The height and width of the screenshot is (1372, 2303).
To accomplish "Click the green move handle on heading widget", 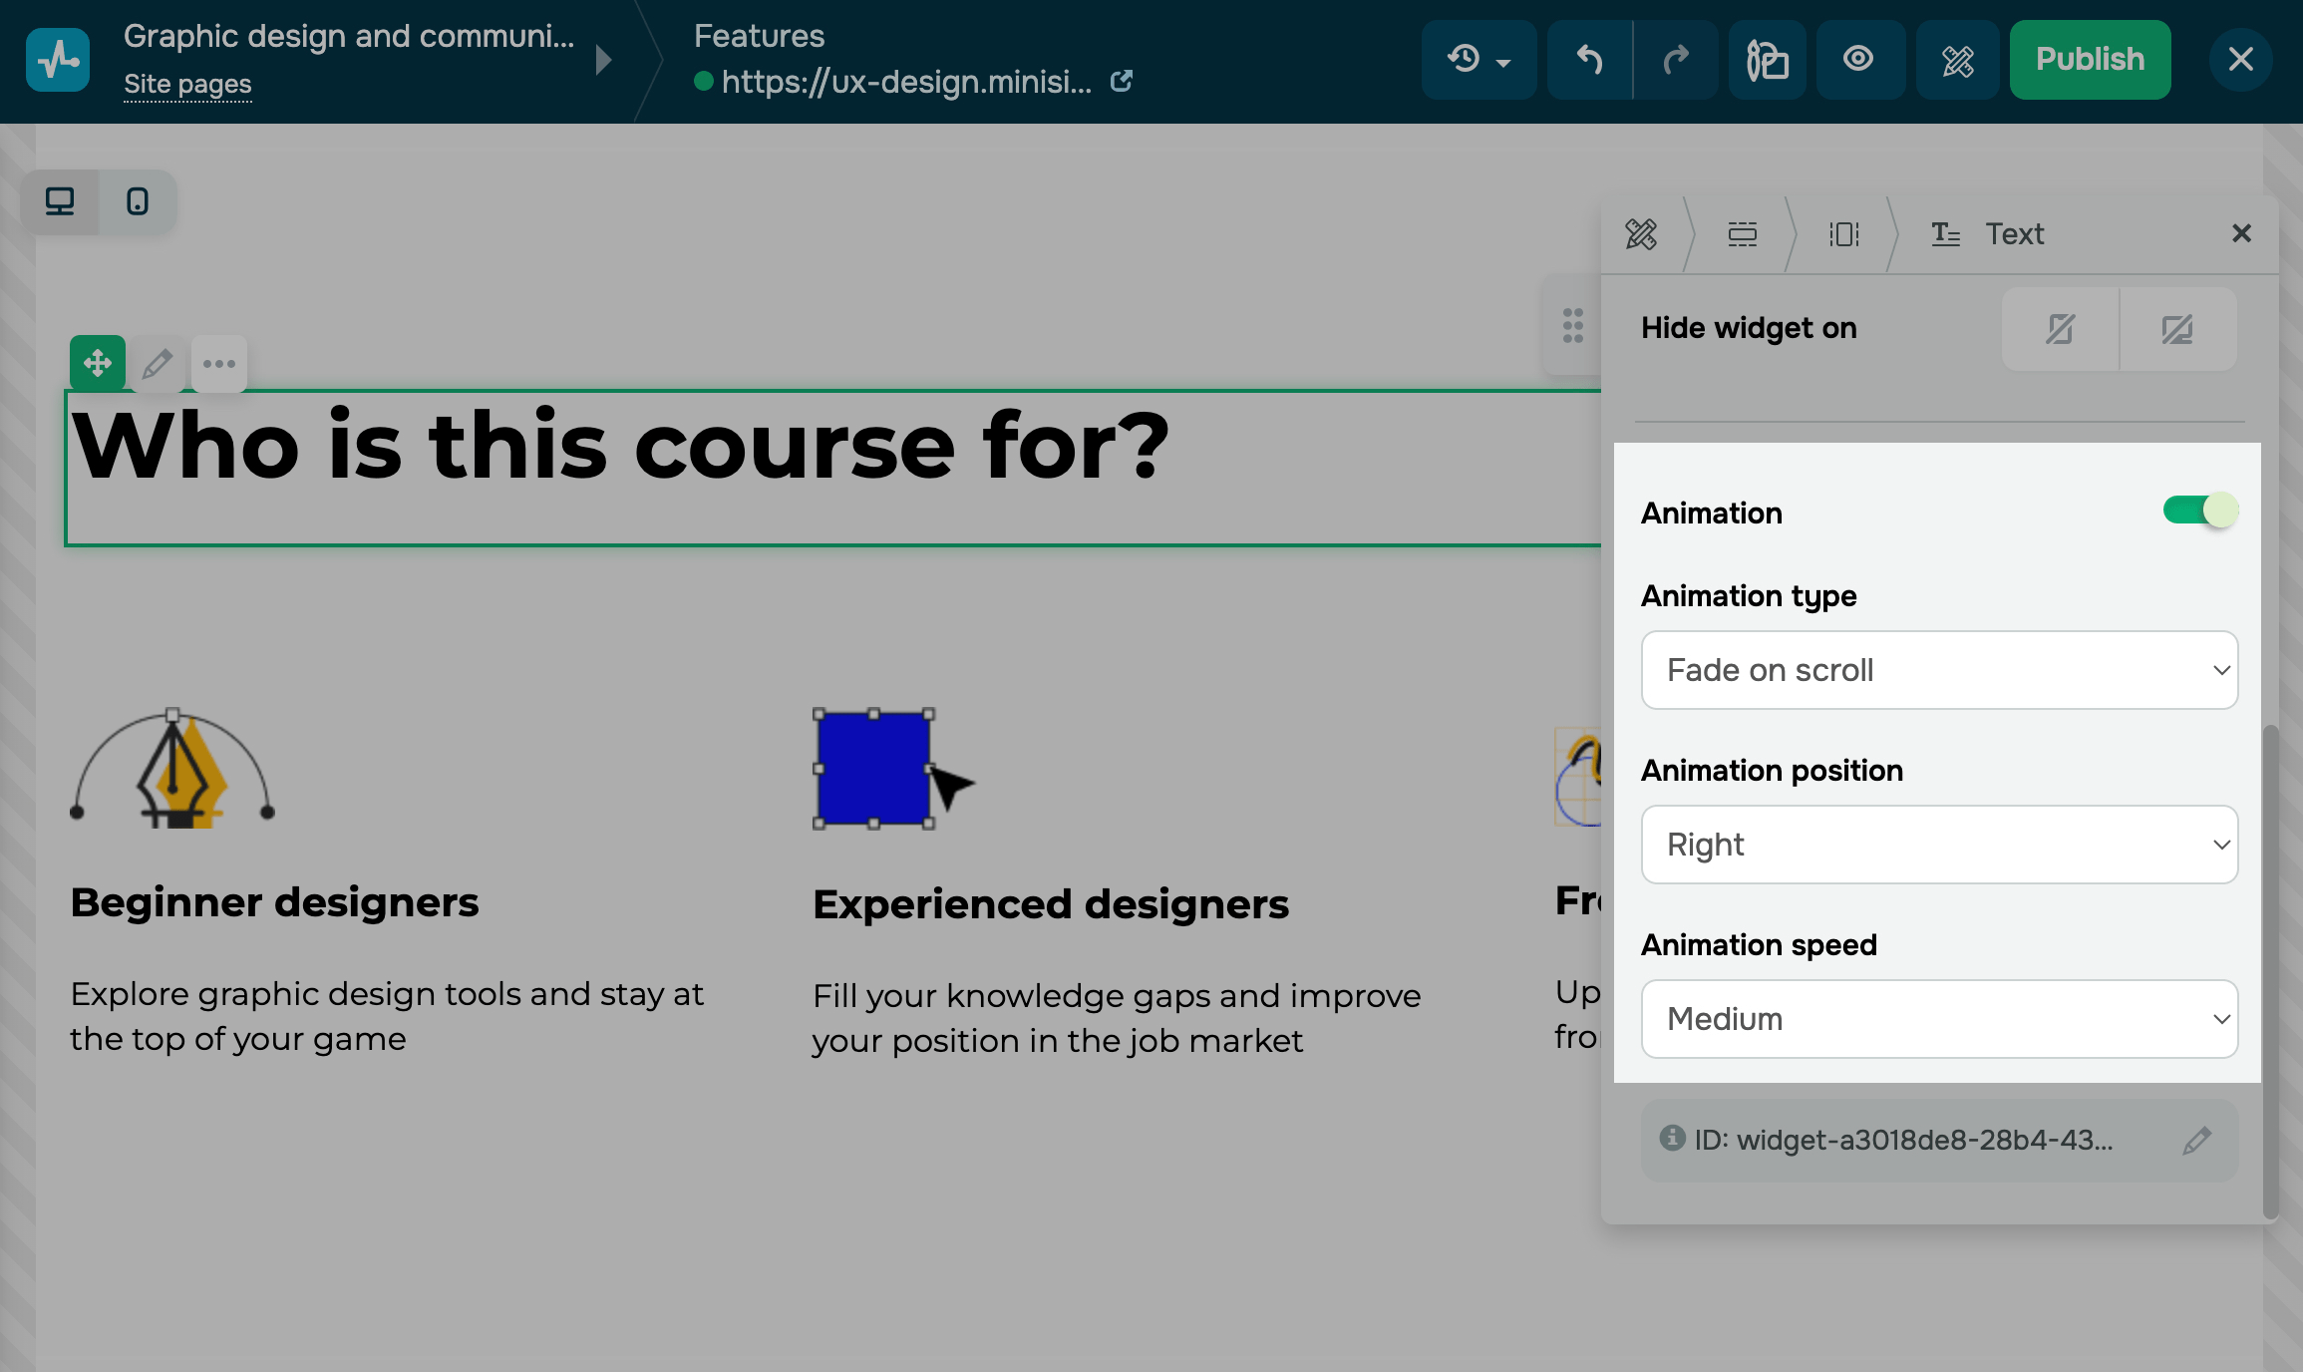I will [98, 363].
